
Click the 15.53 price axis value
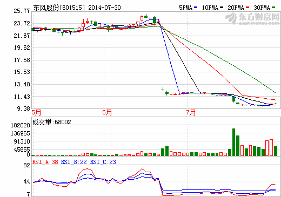click(22, 72)
